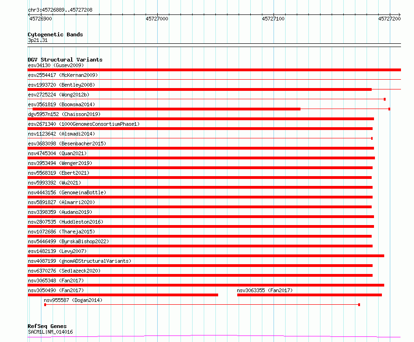The width and height of the screenshot is (414, 342).
Task: Click the left end marker of nsv955587 (Dogan2014)
Action: point(45,305)
